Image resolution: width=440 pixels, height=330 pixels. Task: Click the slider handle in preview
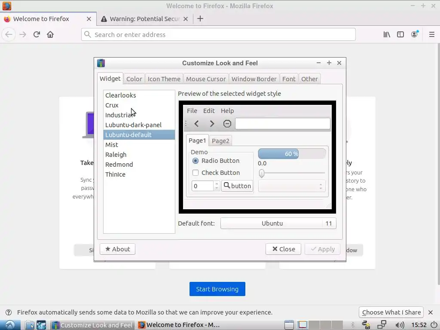coord(262,173)
